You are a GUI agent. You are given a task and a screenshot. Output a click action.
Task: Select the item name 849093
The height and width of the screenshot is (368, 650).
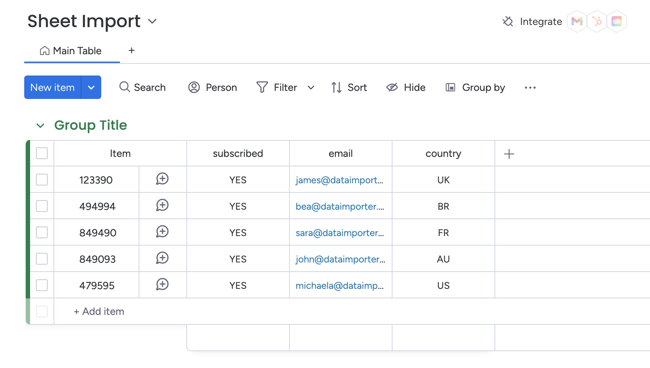click(98, 259)
